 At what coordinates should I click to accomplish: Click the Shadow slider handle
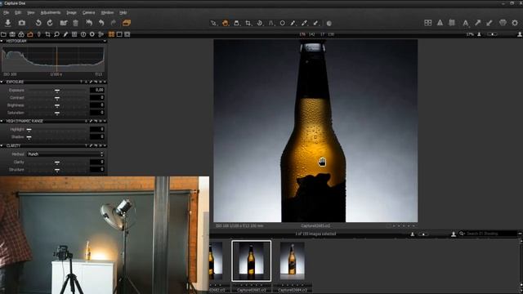pyautogui.click(x=29, y=137)
